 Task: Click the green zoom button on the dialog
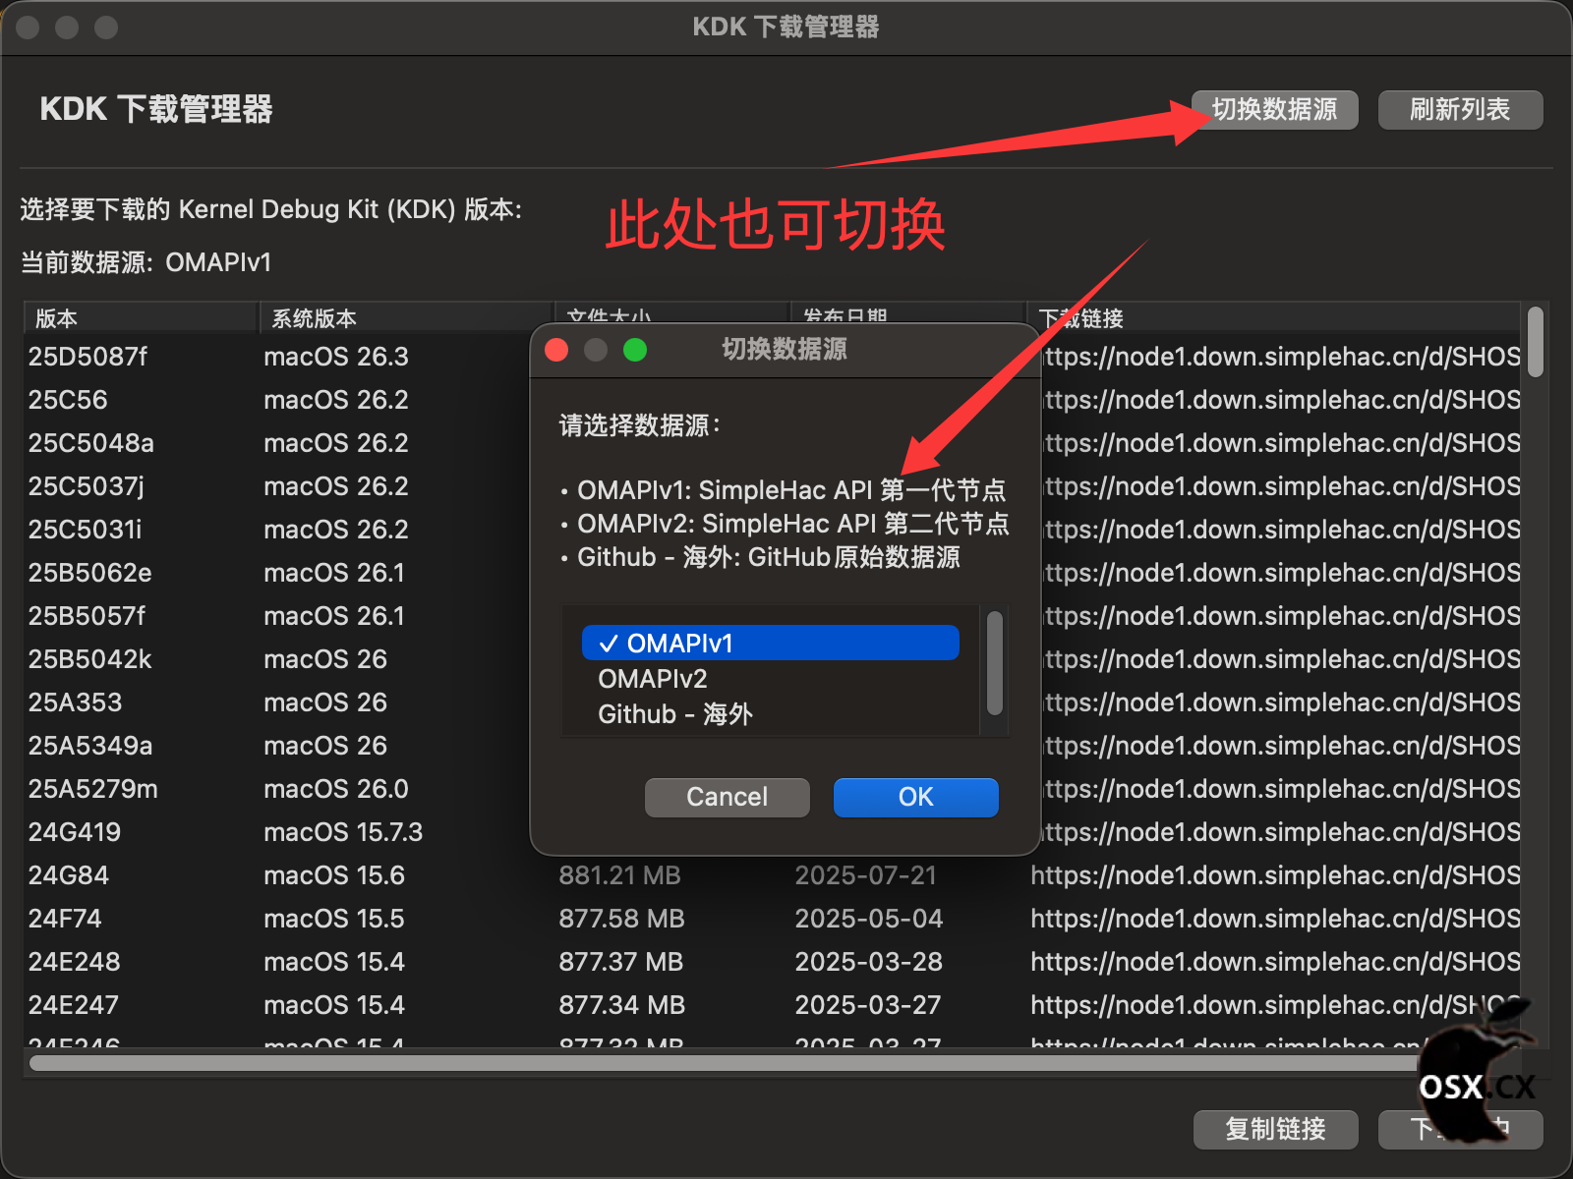634,350
